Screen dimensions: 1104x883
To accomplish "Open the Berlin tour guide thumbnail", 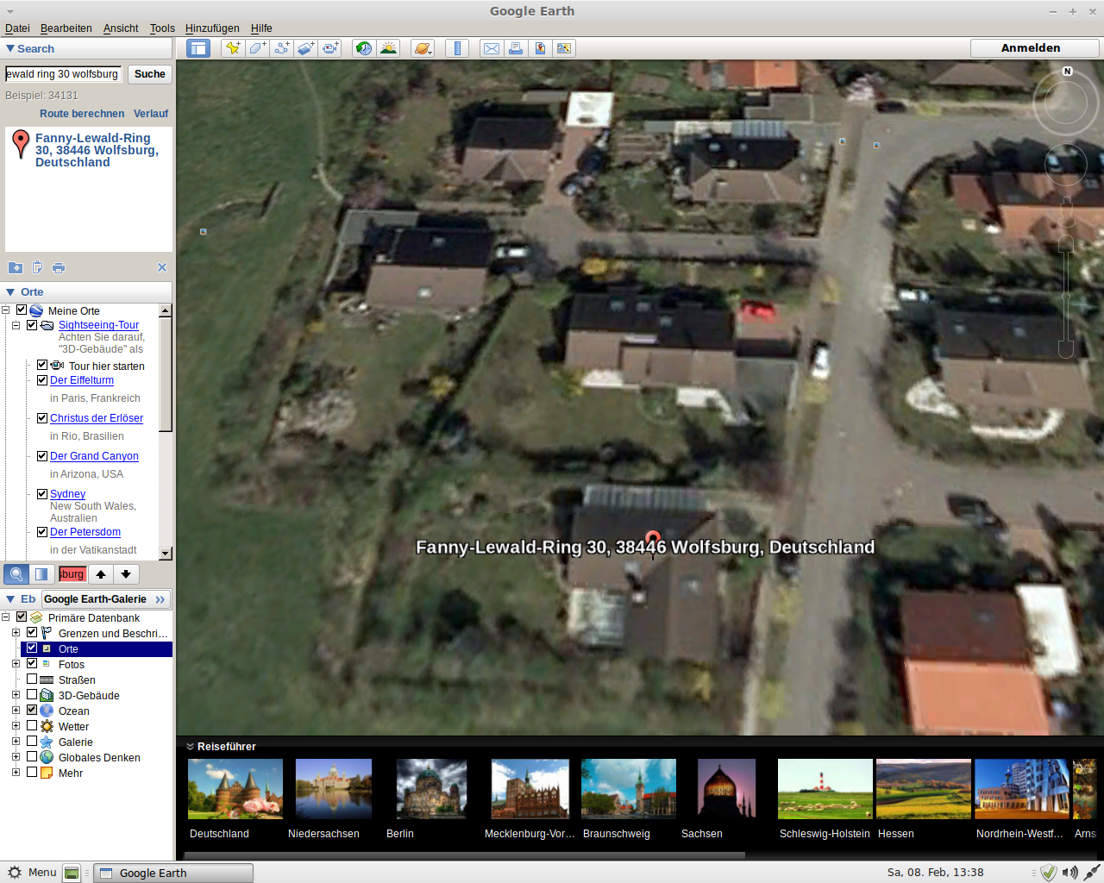I will (431, 789).
